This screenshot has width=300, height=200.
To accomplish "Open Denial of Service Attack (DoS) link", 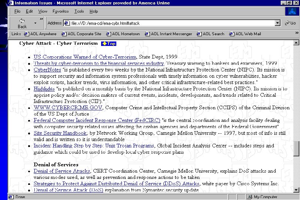I will point(69,190).
